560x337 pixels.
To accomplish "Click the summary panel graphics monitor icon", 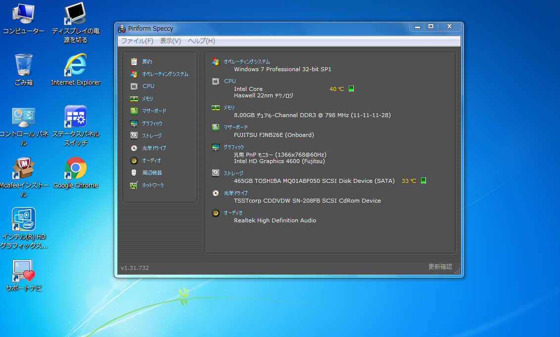I will pos(216,147).
